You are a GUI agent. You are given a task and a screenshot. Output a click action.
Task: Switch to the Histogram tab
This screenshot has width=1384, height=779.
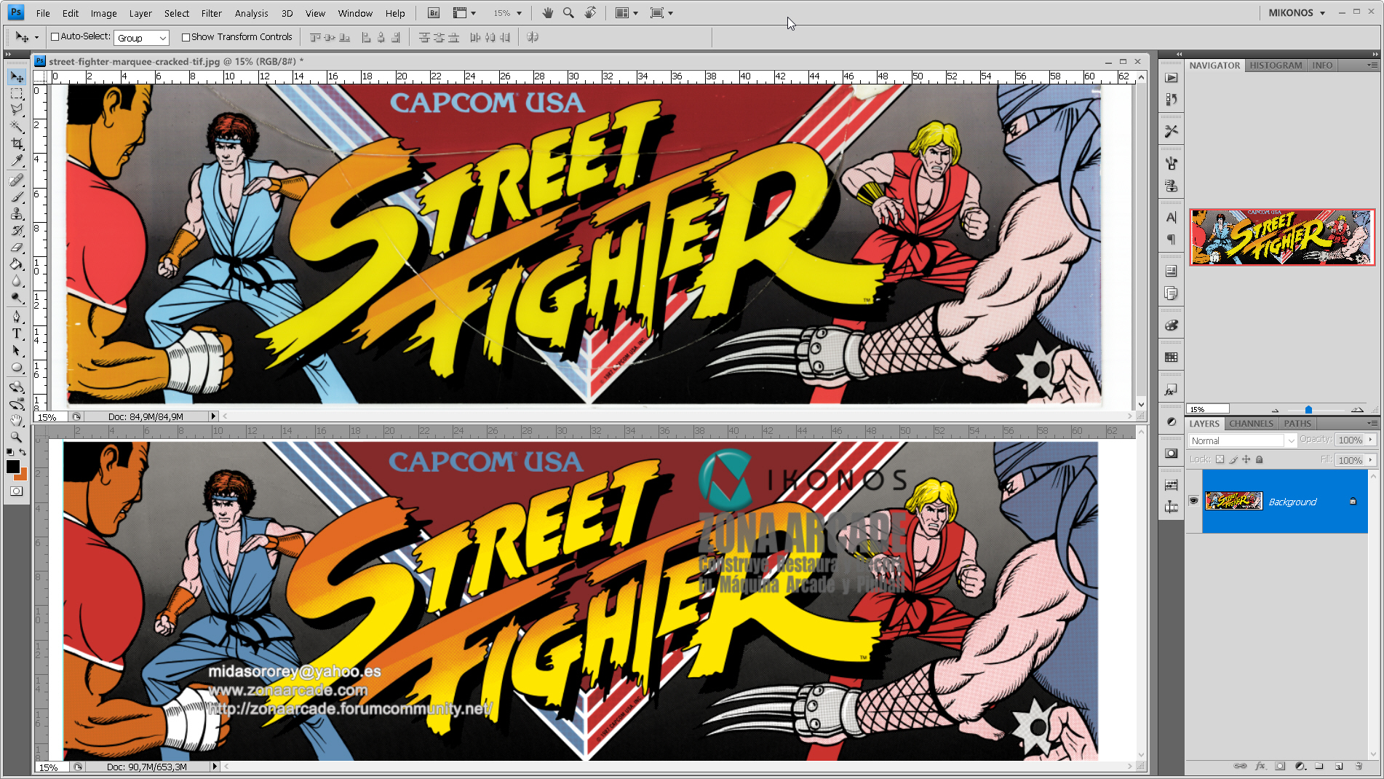[x=1276, y=66]
